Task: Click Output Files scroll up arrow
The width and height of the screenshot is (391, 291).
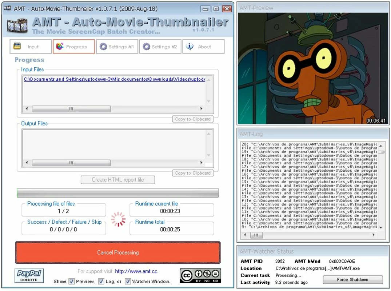Action: (x=209, y=134)
